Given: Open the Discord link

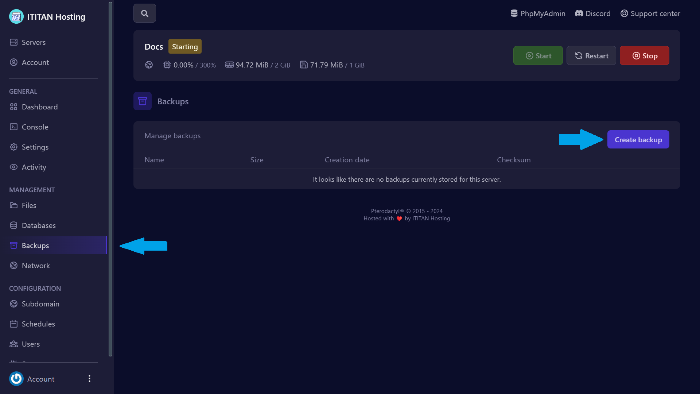Looking at the screenshot, I should [x=592, y=13].
